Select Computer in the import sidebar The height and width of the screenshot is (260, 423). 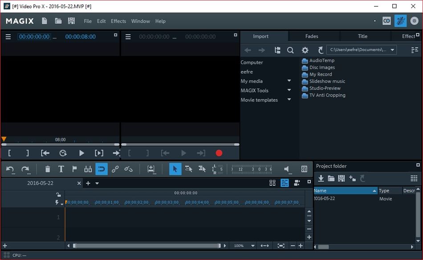coord(252,62)
